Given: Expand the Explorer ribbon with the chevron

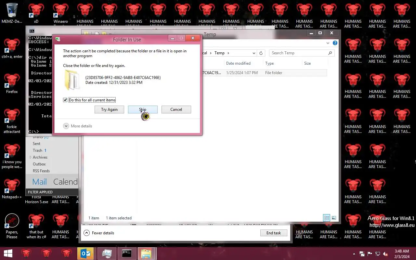Looking at the screenshot, I should point(328,43).
